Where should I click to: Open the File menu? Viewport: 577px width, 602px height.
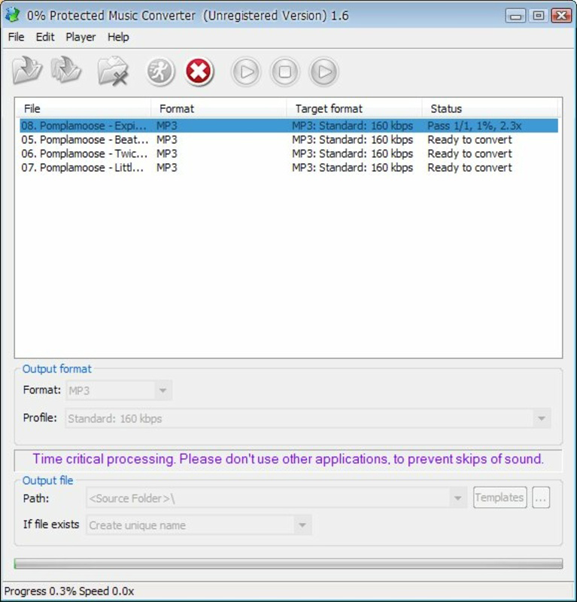click(x=16, y=37)
